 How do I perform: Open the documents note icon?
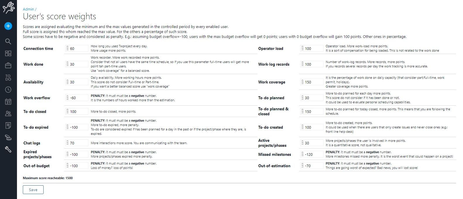(x=8, y=125)
